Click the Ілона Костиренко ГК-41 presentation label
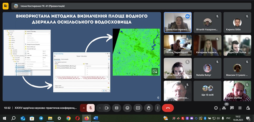 [x=39, y=6]
